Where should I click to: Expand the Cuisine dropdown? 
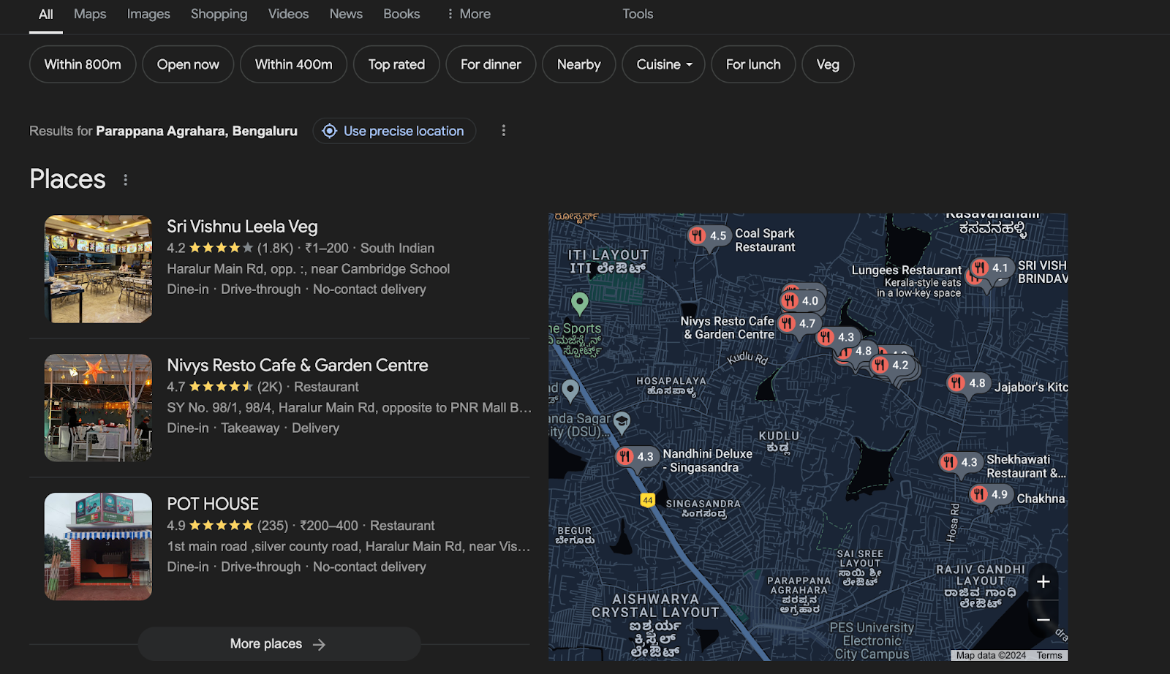click(663, 64)
